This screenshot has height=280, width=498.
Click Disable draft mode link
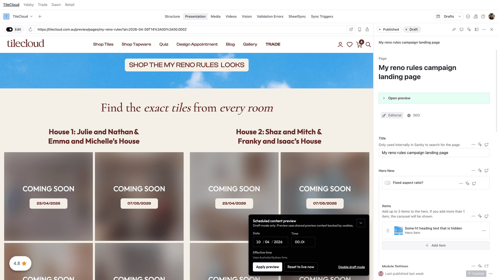pos(351,267)
